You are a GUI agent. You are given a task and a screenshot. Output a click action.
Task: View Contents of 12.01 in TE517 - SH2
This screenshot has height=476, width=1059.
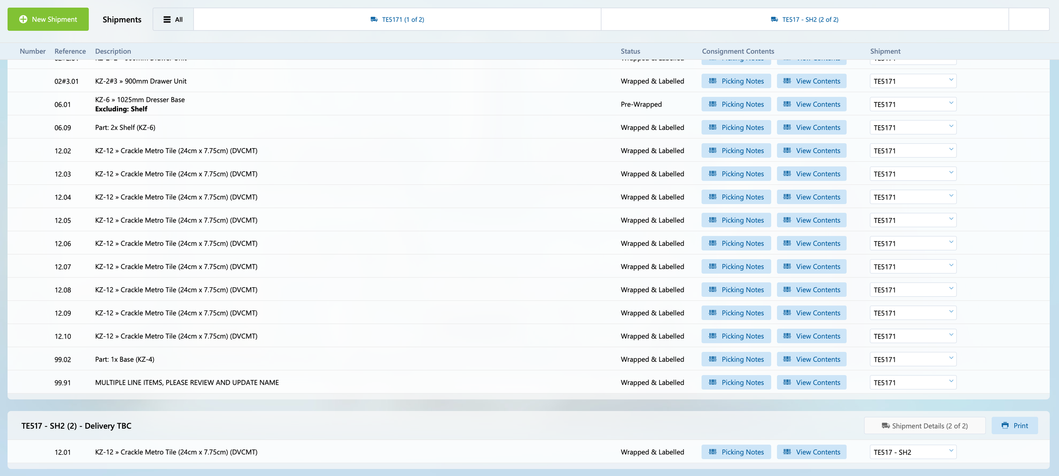(811, 452)
